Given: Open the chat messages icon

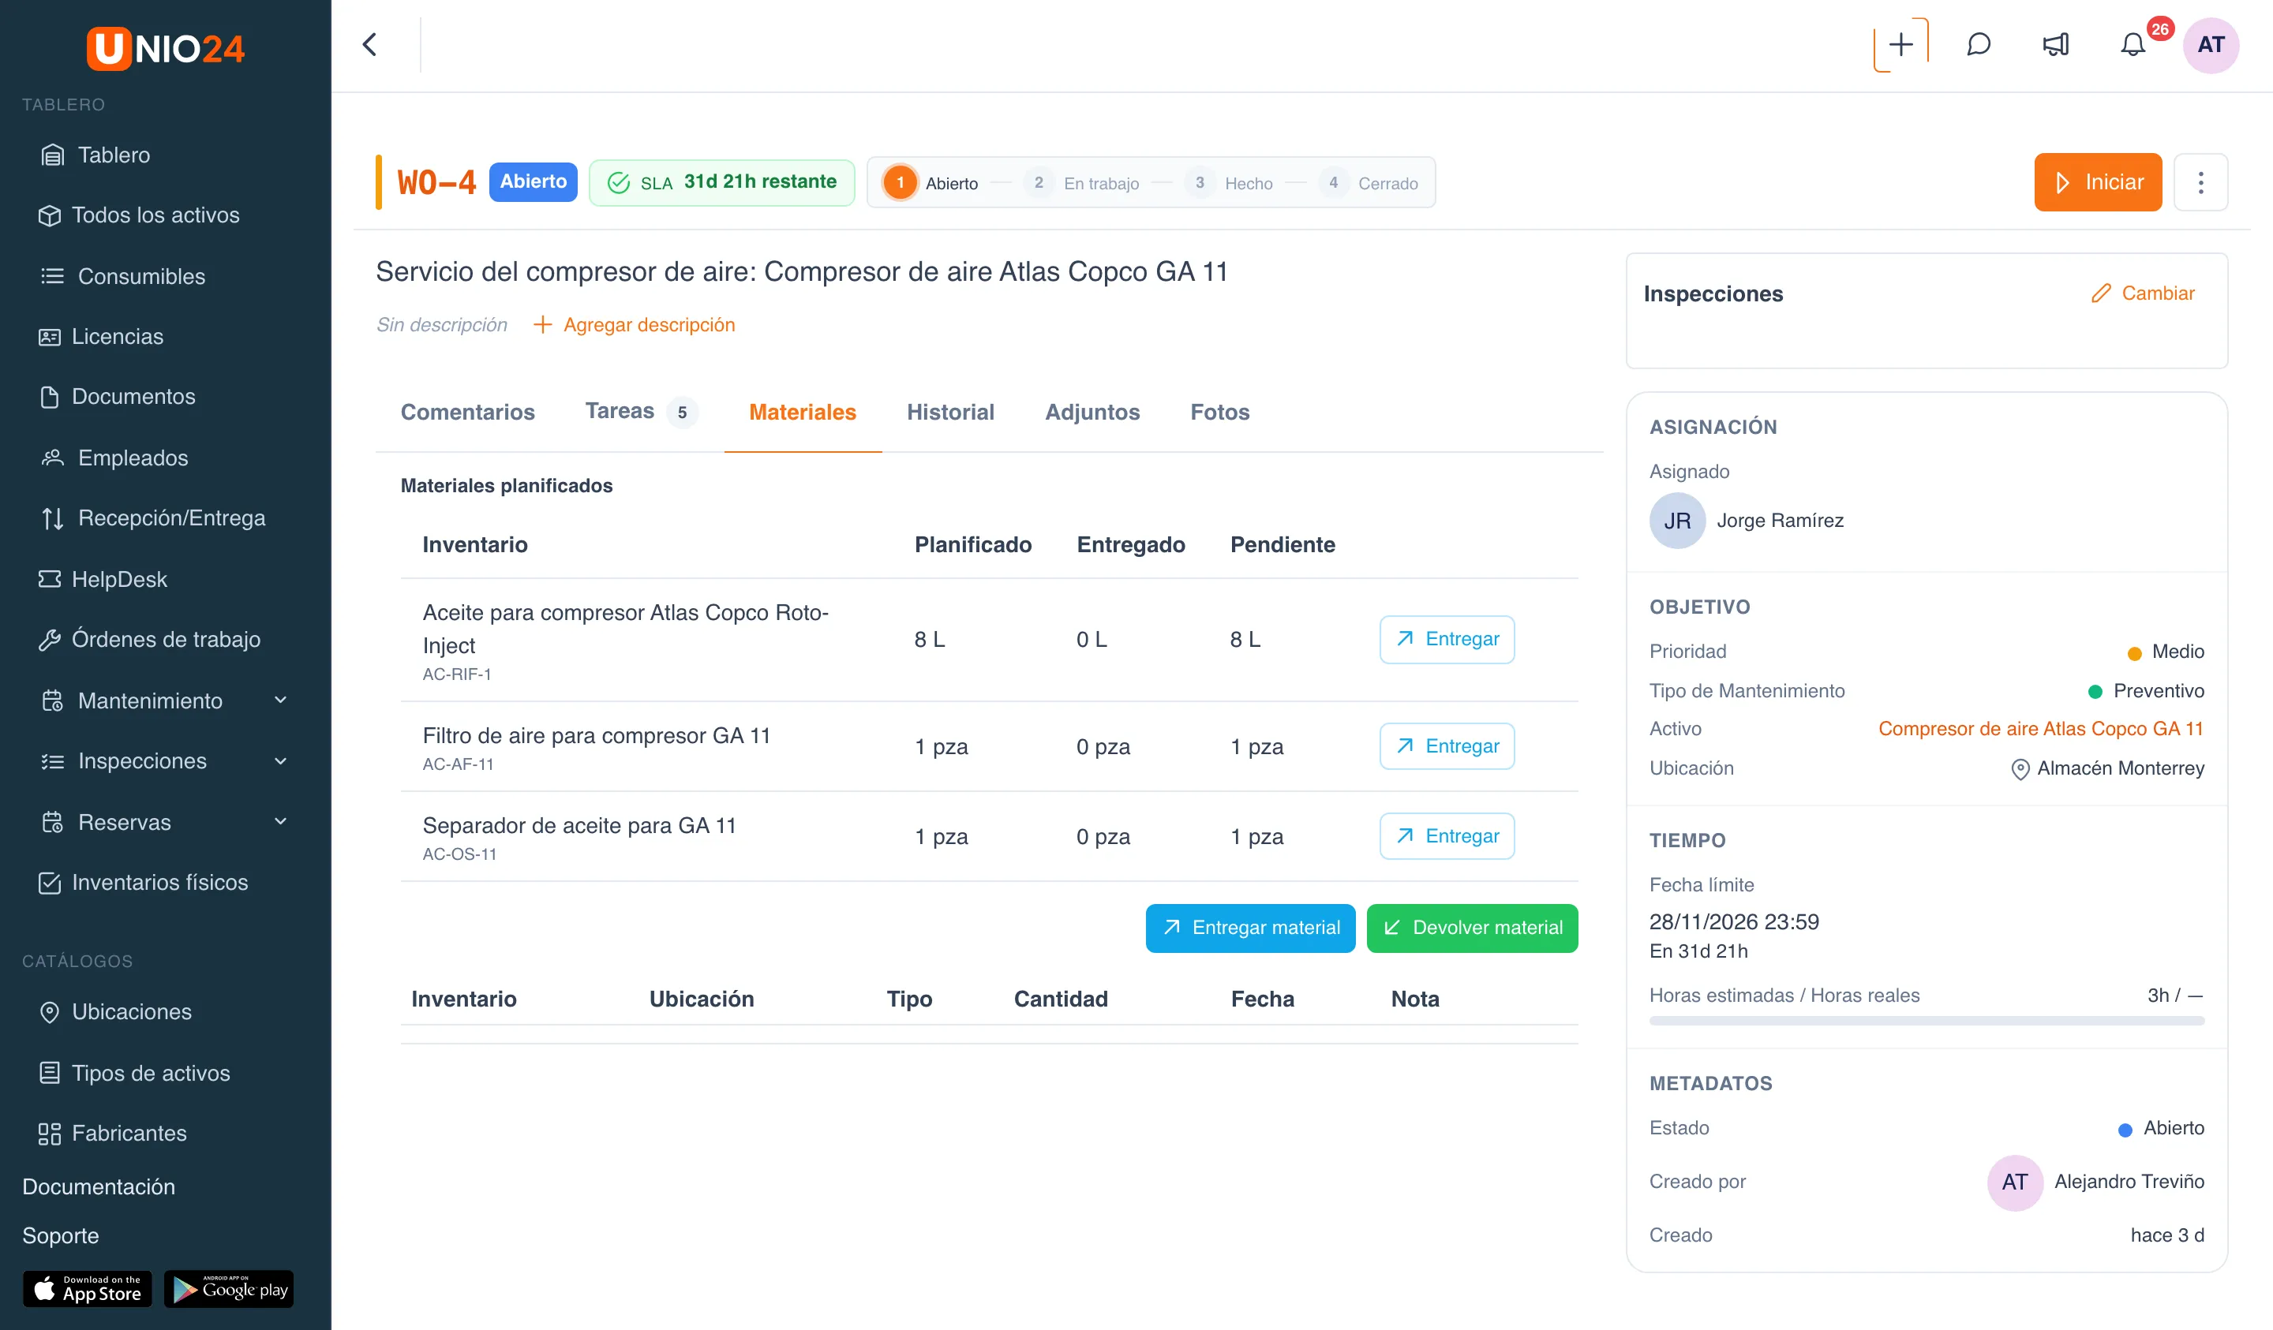Looking at the screenshot, I should coord(1978,44).
